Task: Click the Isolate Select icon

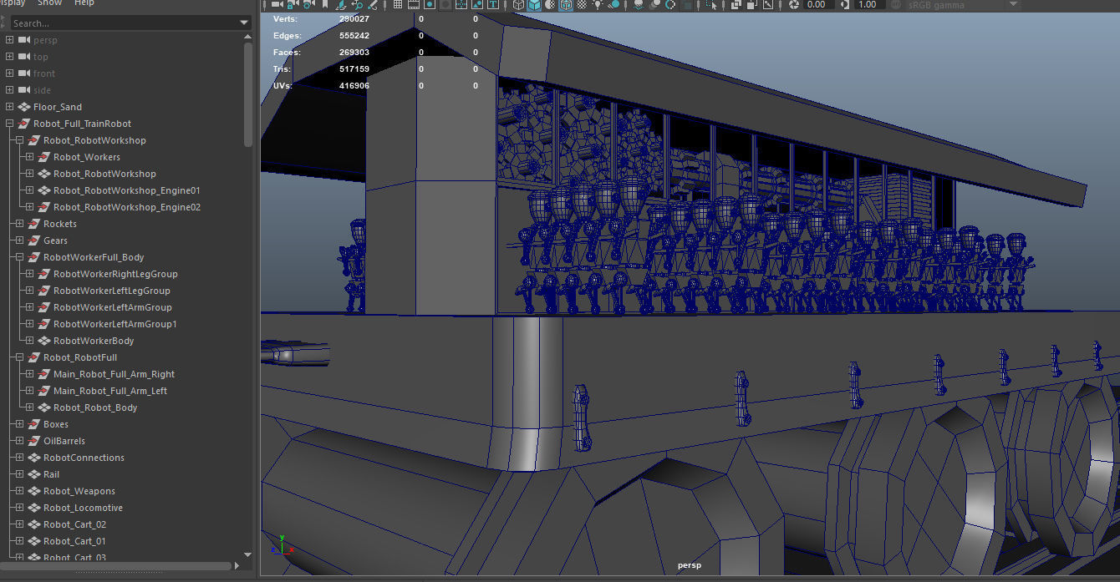Action: click(x=711, y=5)
